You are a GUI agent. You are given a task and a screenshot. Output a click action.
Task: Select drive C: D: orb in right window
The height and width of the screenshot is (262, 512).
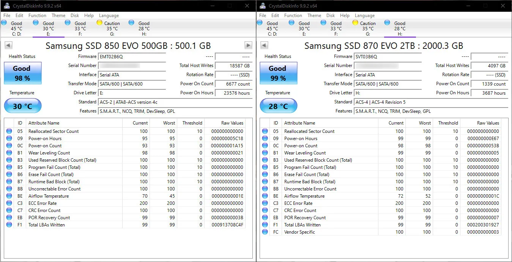coord(260,23)
